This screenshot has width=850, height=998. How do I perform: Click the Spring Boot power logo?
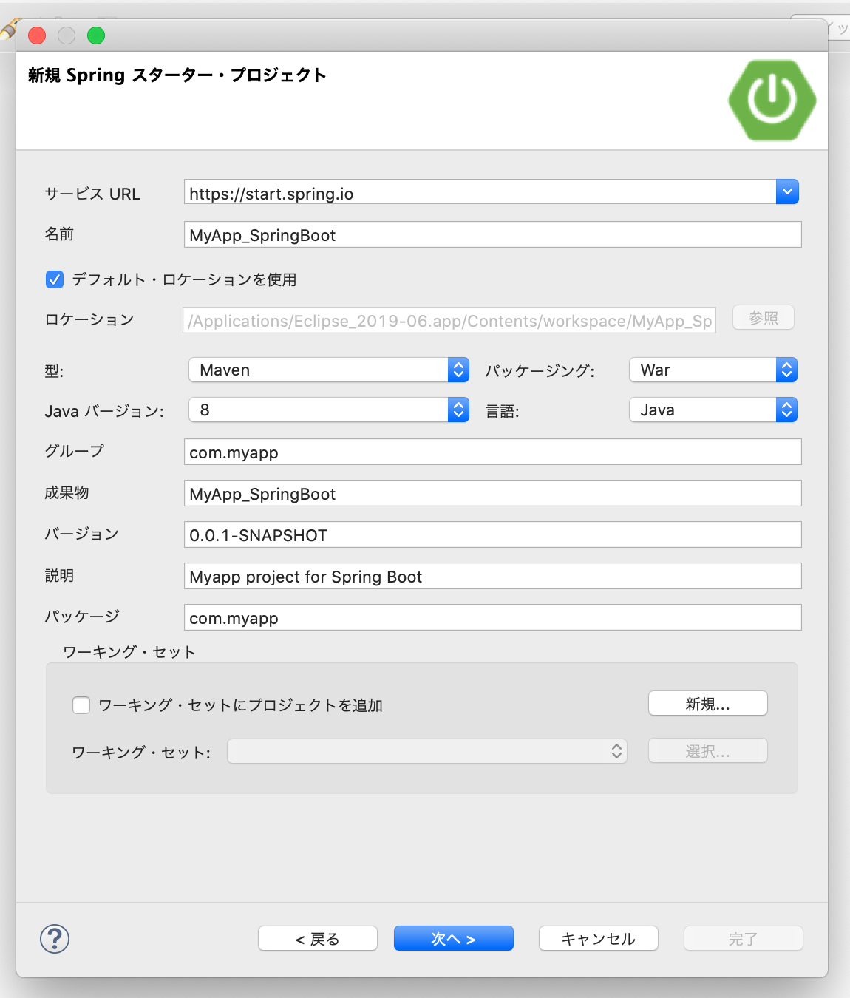[772, 100]
